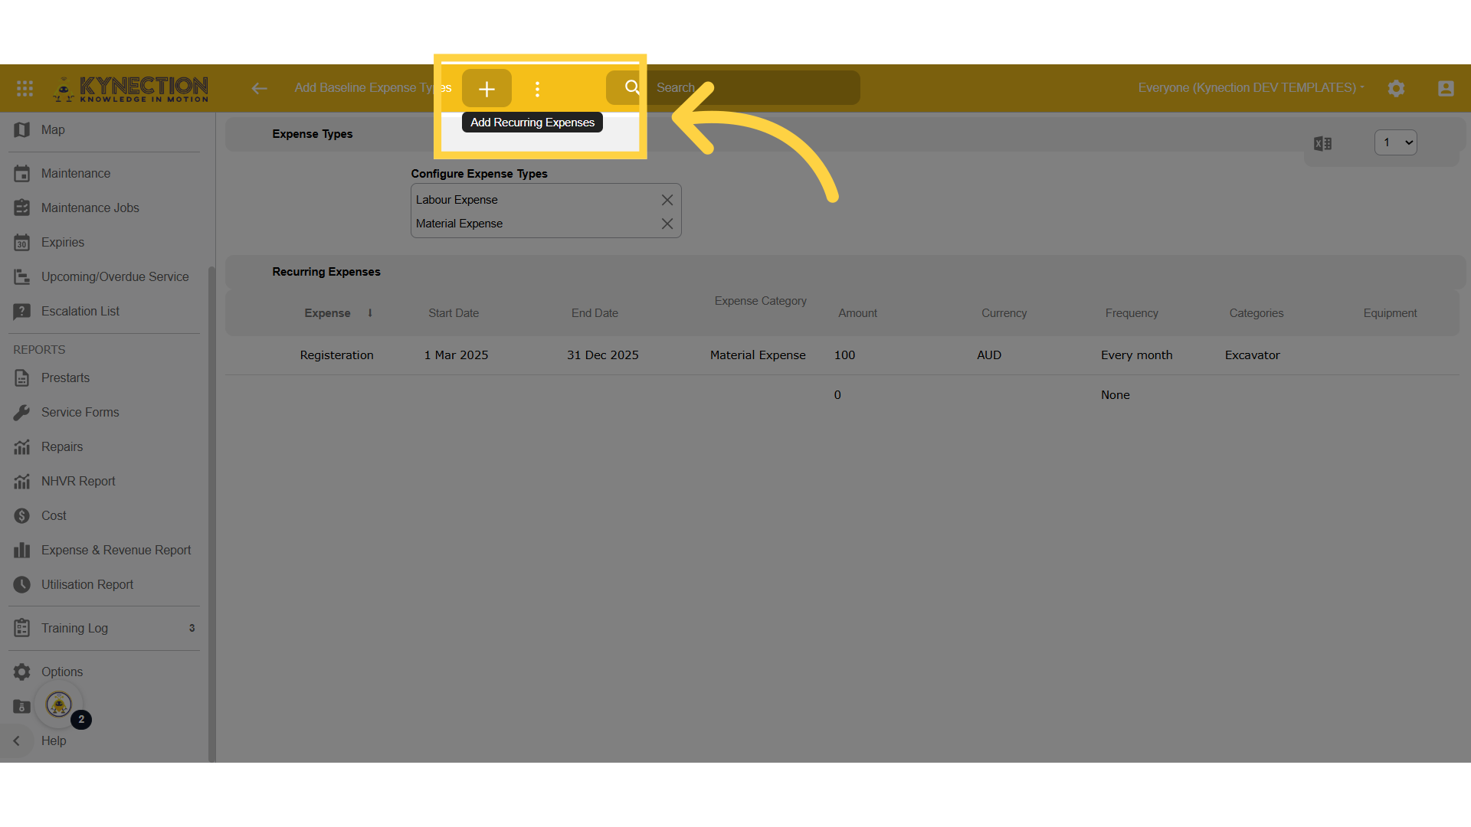Image resolution: width=1471 pixels, height=827 pixels.
Task: Remove Labour Expense type with X
Action: [667, 200]
